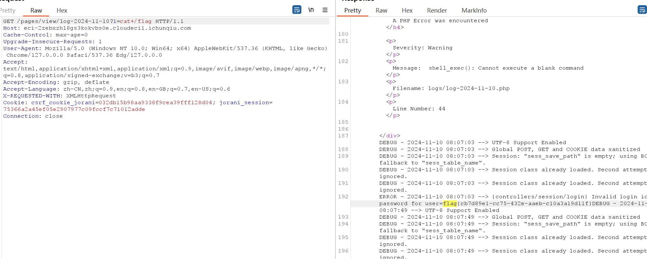This screenshot has width=647, height=259.
Task: Open the response pane Raw tab
Action: coord(381,10)
